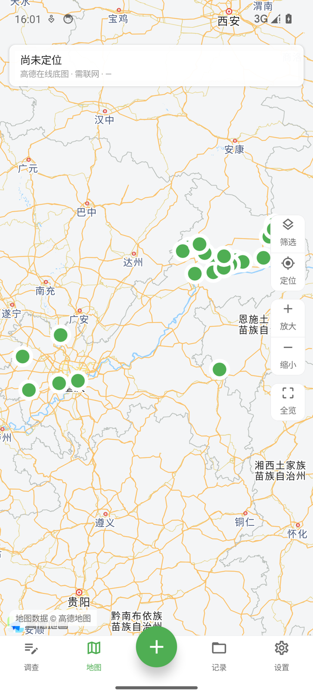
Task: Tap the 广元 city label
Action: [x=28, y=168]
